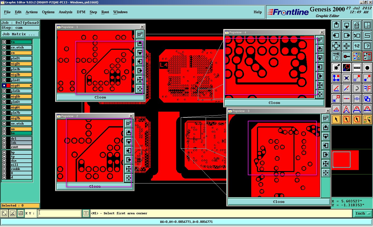Click the blue-red connected dots icon

(x=336, y=78)
